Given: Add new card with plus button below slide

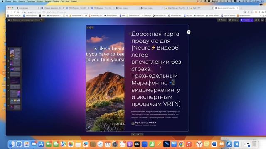Looking at the screenshot, I should click(134, 135).
